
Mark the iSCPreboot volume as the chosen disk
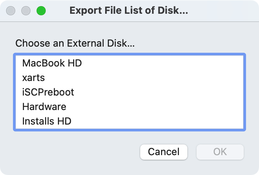pyautogui.click(x=129, y=92)
